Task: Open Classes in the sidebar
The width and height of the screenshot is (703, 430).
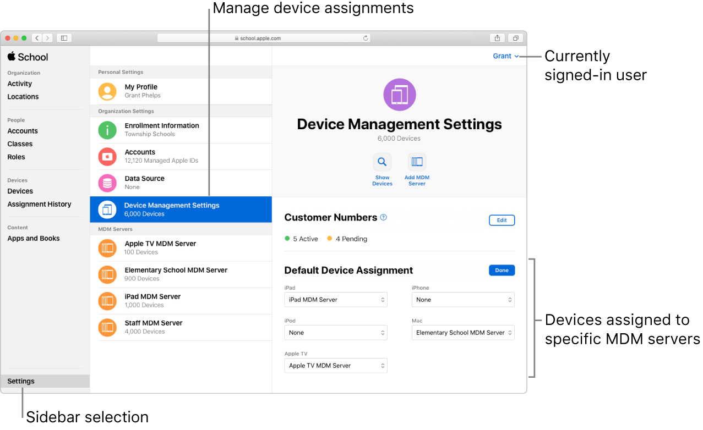Action: [x=20, y=144]
